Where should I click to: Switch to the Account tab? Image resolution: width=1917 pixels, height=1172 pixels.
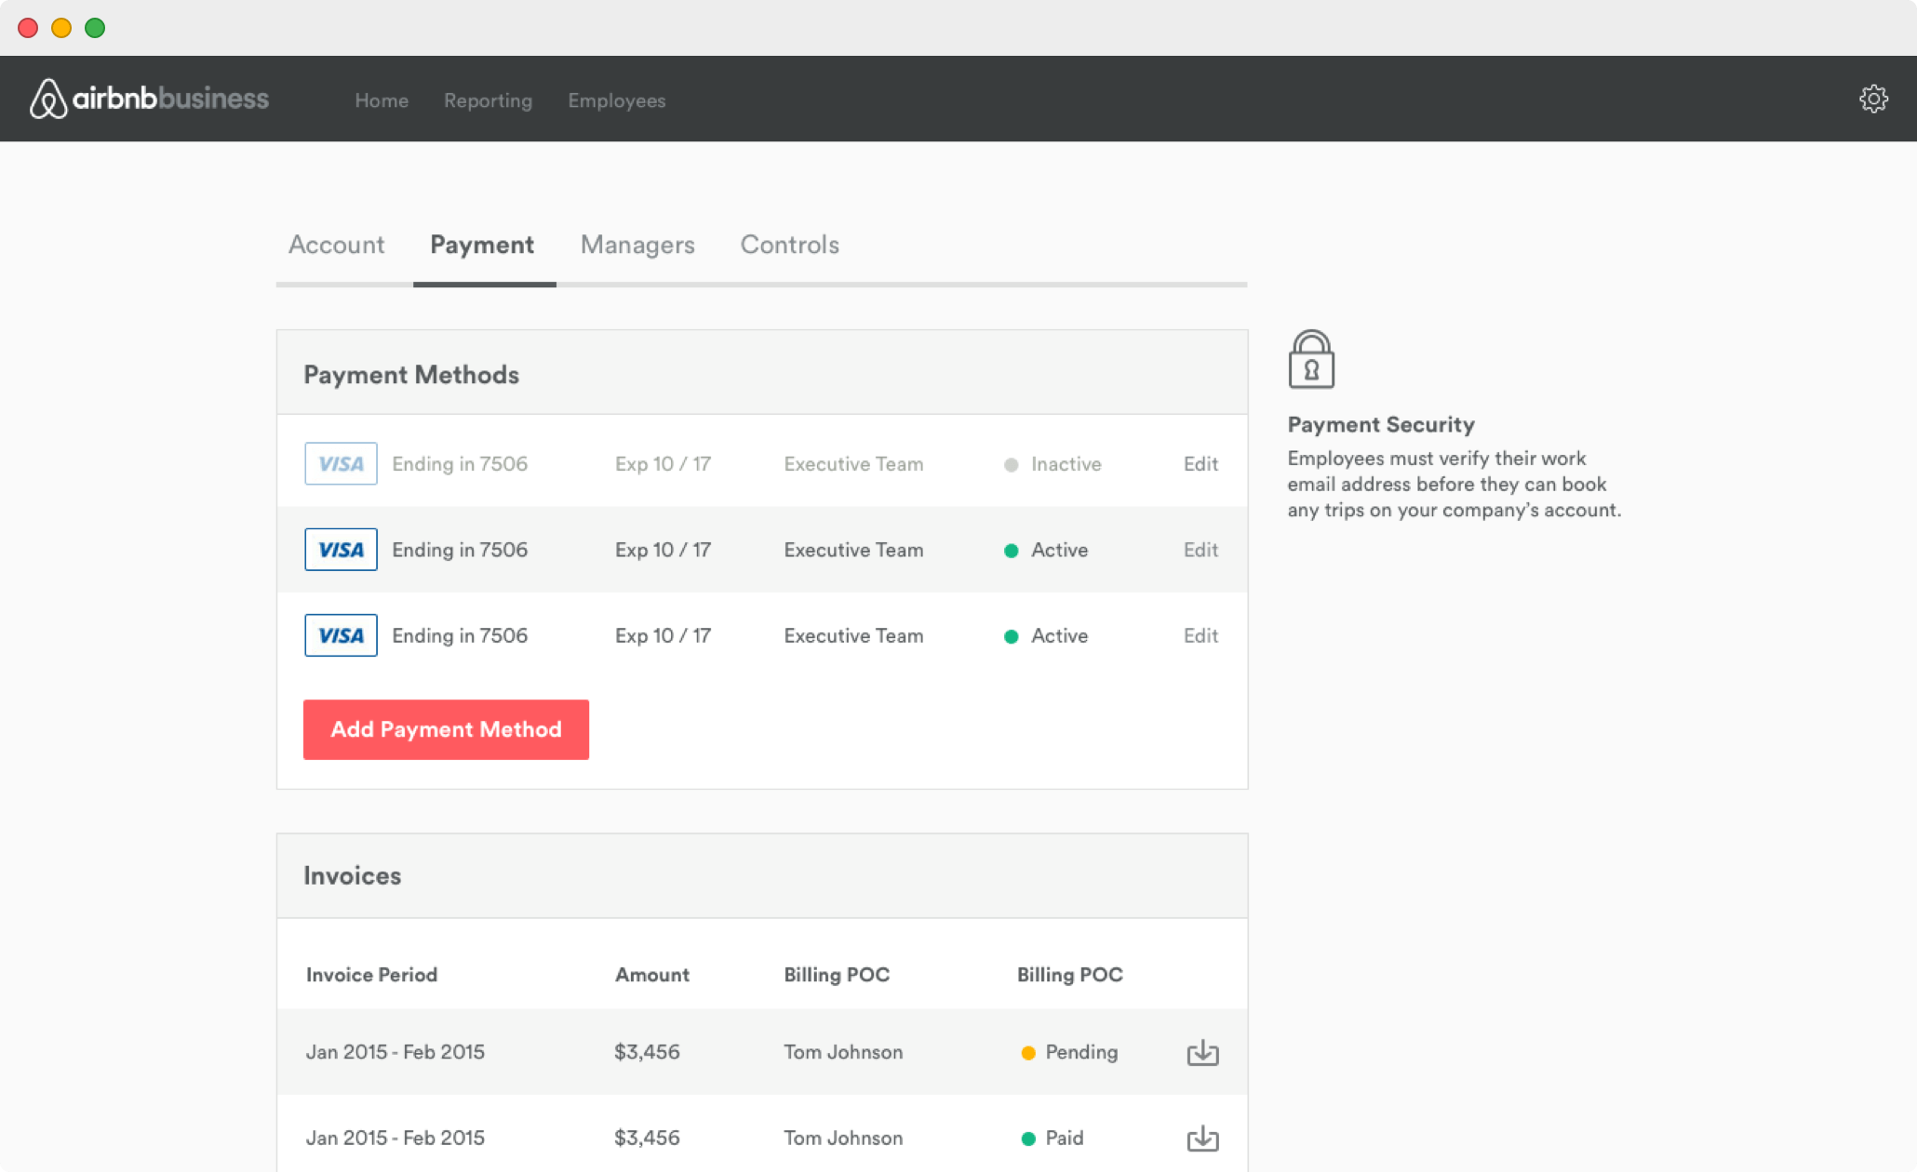(x=336, y=245)
